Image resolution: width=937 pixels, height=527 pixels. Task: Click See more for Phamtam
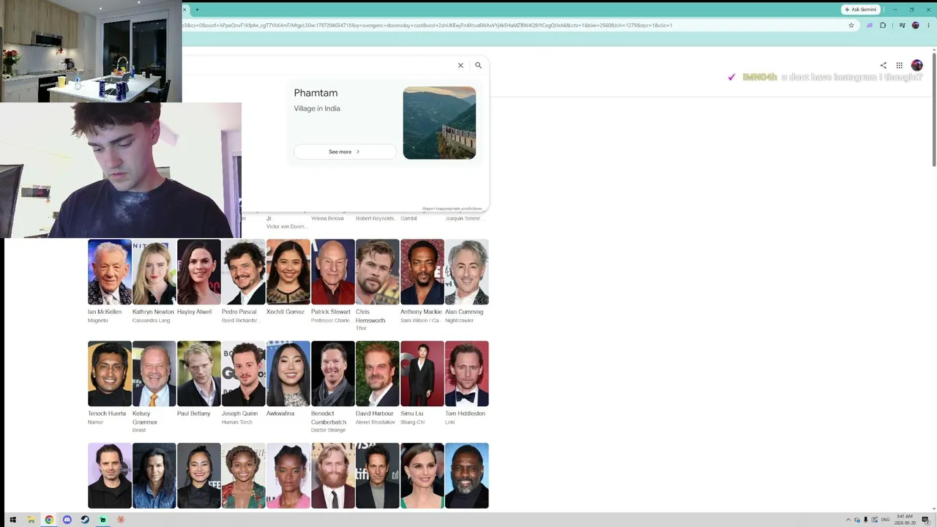click(x=345, y=152)
